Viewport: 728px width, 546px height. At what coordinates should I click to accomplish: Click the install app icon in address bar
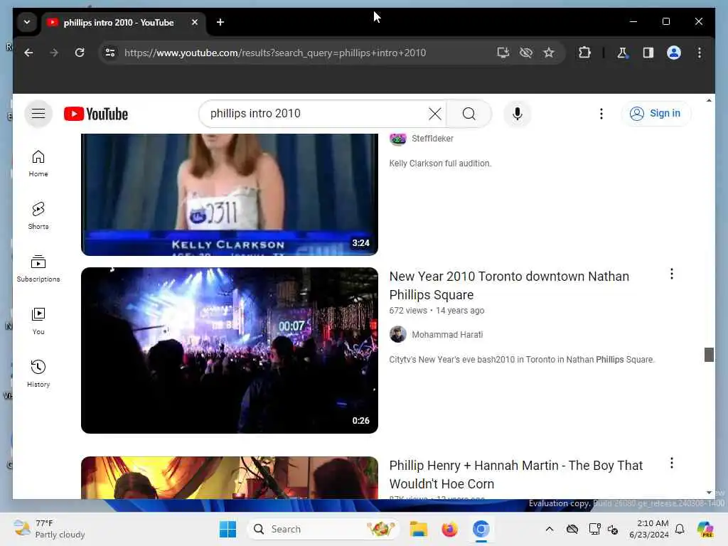[503, 53]
